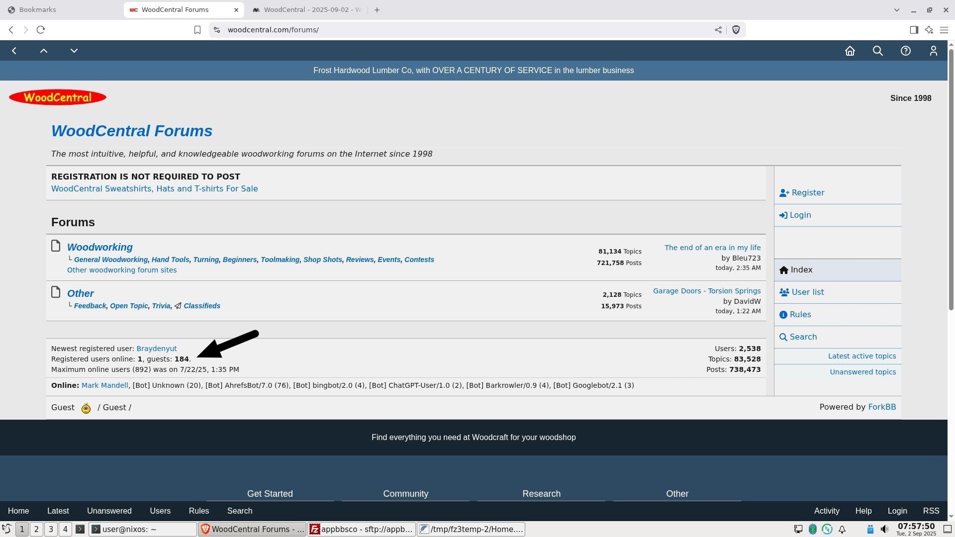This screenshot has height=537, width=955.
Task: Click Latest in the bottom navigation bar
Action: (58, 511)
